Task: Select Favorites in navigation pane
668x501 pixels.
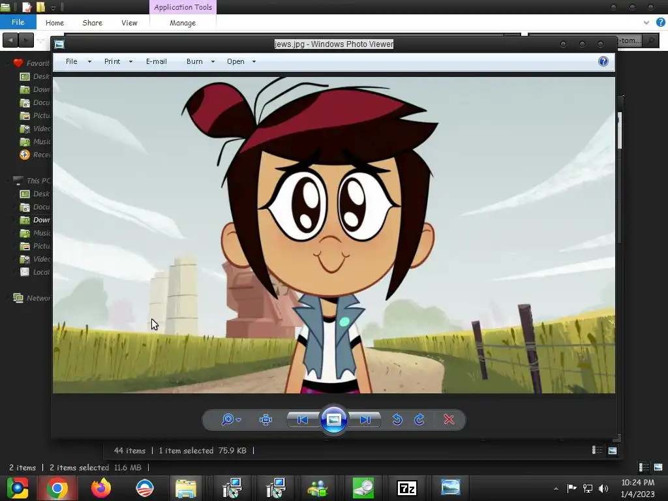Action: (x=33, y=63)
